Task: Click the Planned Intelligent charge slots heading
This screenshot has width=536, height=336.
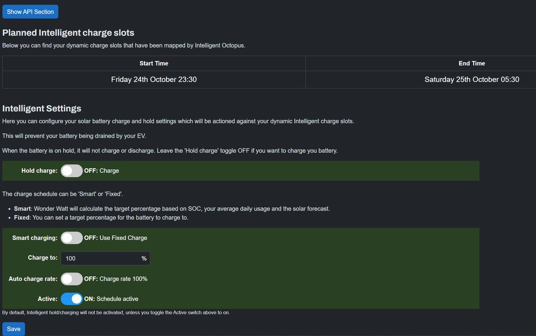Action: click(x=68, y=33)
